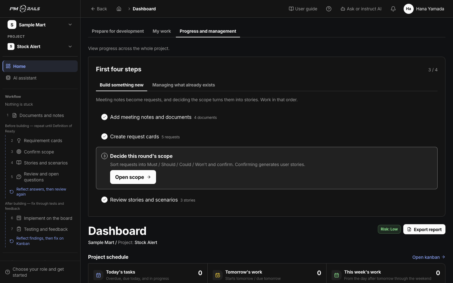The image size is (453, 283).
Task: Click checkmark for Create request cards
Action: pos(104,136)
